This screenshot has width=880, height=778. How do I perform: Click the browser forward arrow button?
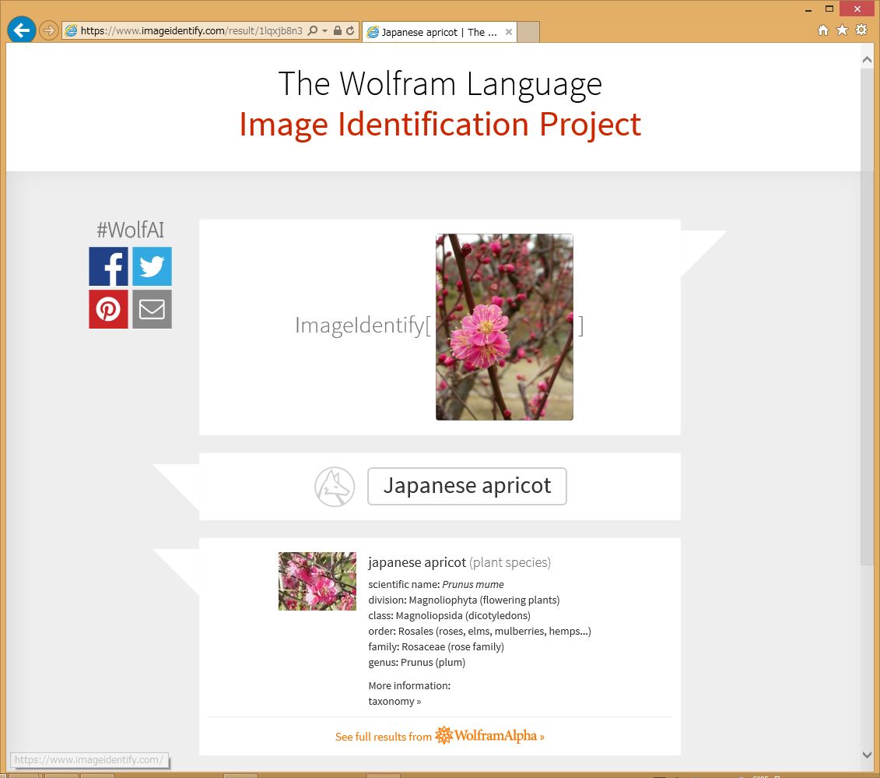point(49,30)
